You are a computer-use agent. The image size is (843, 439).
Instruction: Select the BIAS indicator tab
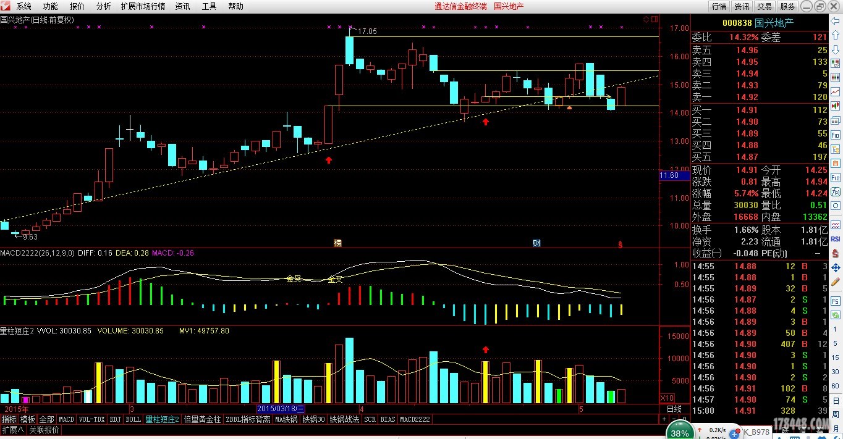pos(388,419)
